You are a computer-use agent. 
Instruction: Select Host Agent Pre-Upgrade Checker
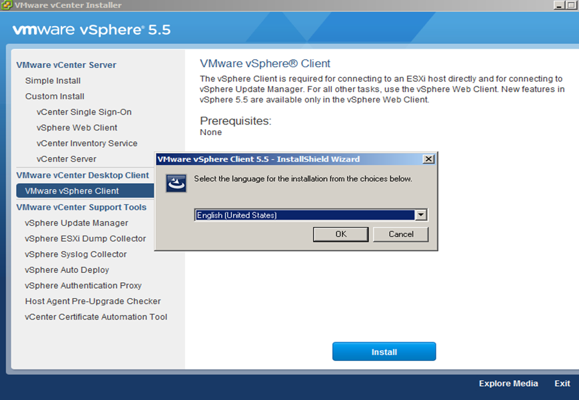pos(93,301)
